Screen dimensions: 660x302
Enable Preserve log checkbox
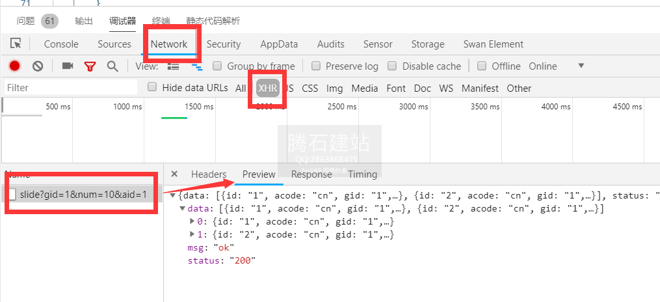point(316,66)
